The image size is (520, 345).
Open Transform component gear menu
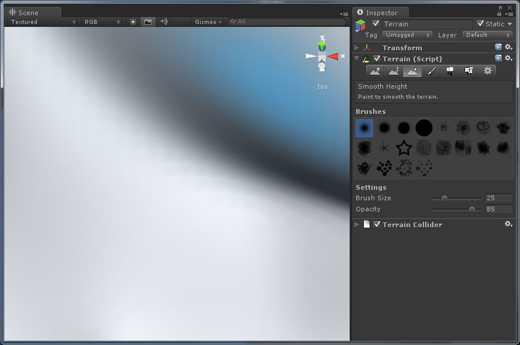pos(508,47)
